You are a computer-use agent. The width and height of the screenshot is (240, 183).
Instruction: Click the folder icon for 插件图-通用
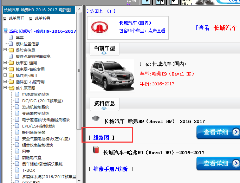pyautogui.click(x=11, y=75)
